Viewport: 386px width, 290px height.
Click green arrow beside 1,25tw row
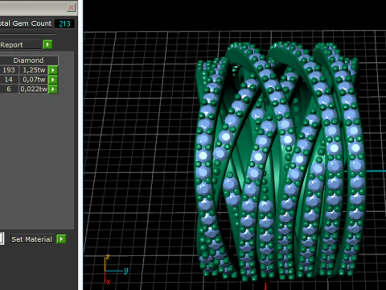(x=53, y=70)
